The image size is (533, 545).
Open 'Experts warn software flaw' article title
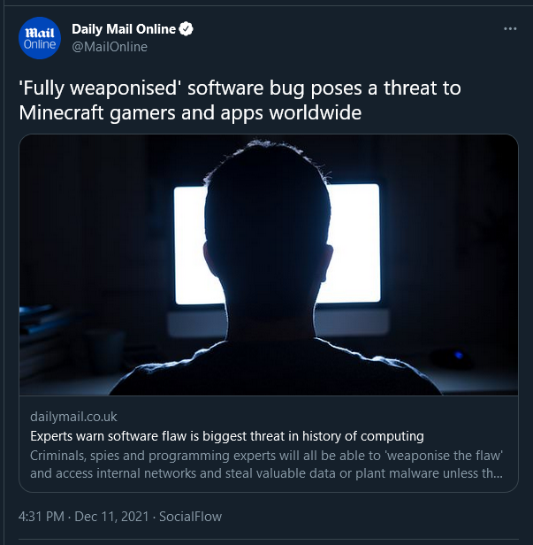coord(227,436)
